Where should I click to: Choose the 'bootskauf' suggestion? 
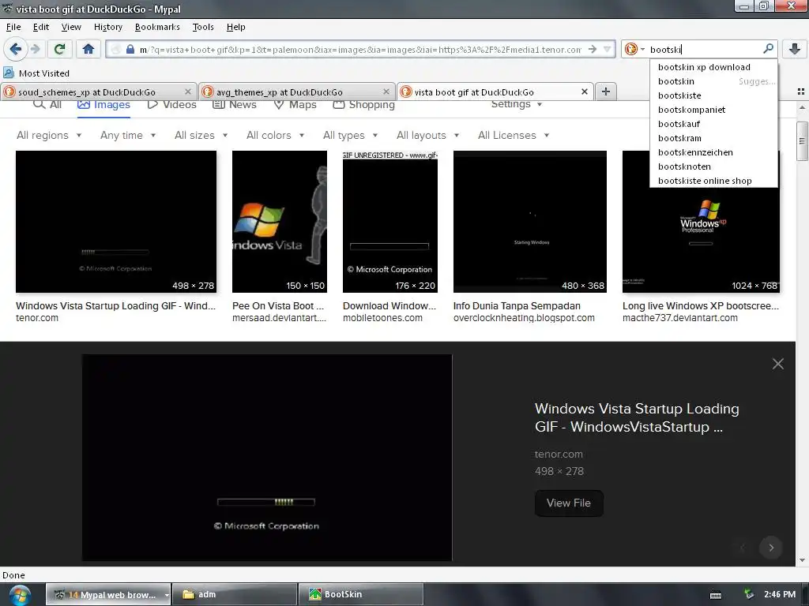pos(713,124)
